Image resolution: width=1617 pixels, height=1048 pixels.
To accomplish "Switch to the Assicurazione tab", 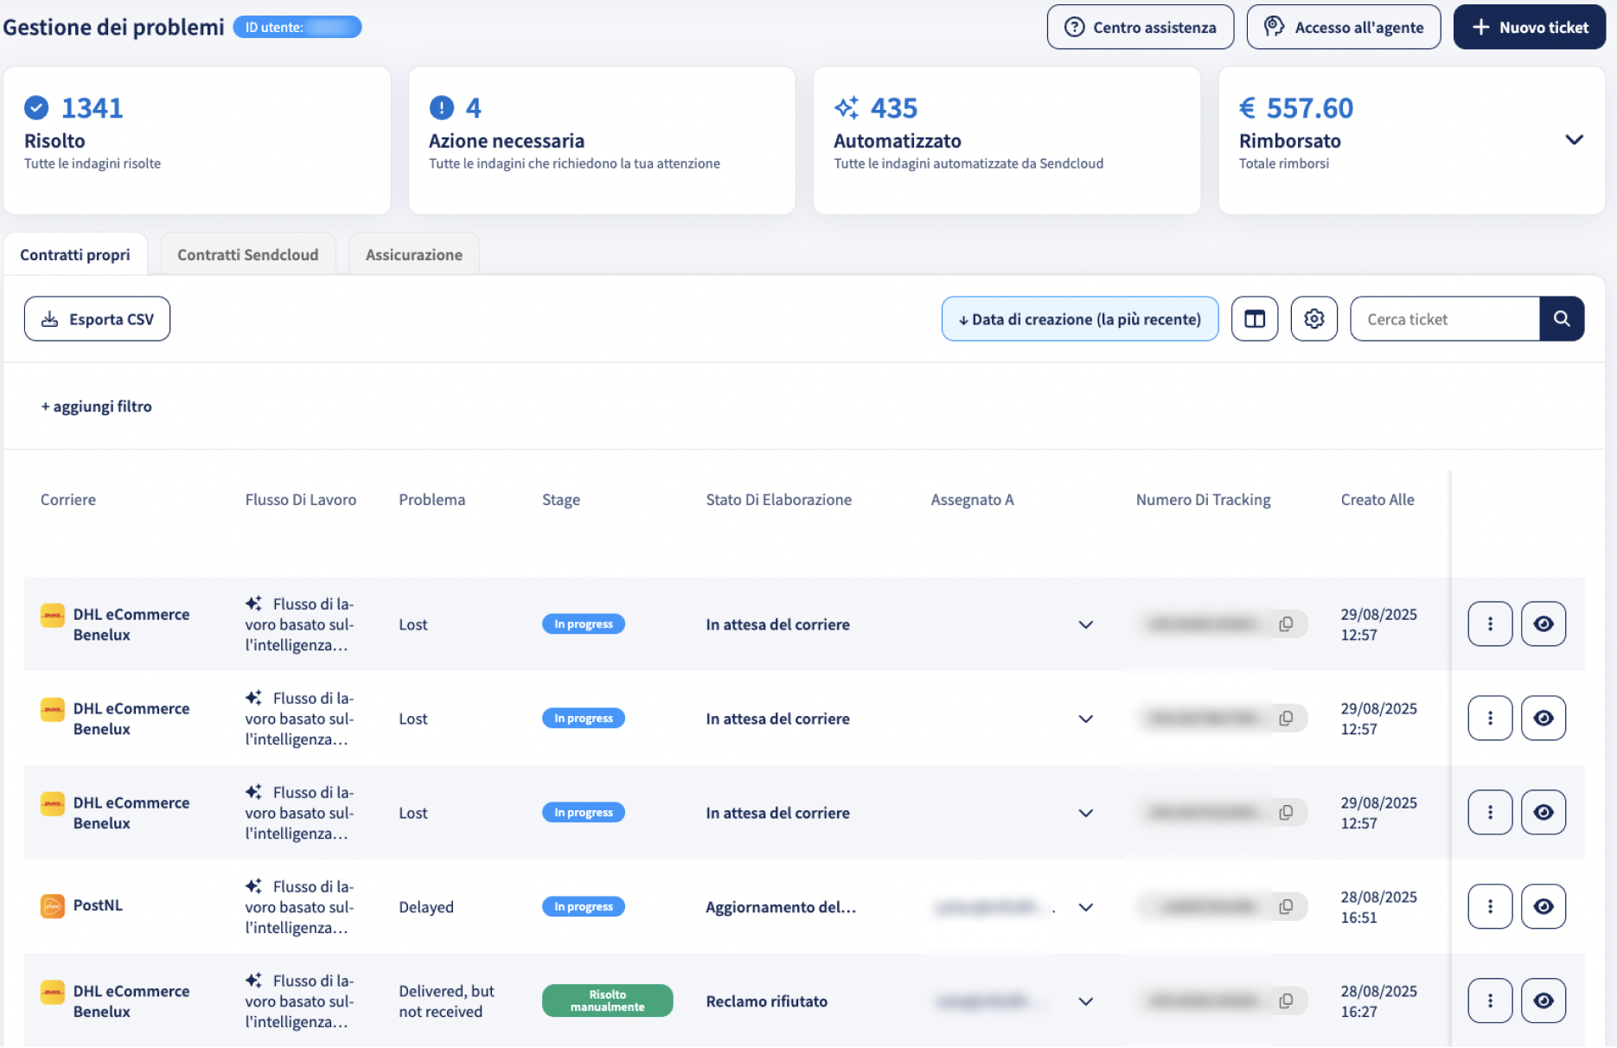I will click(414, 255).
